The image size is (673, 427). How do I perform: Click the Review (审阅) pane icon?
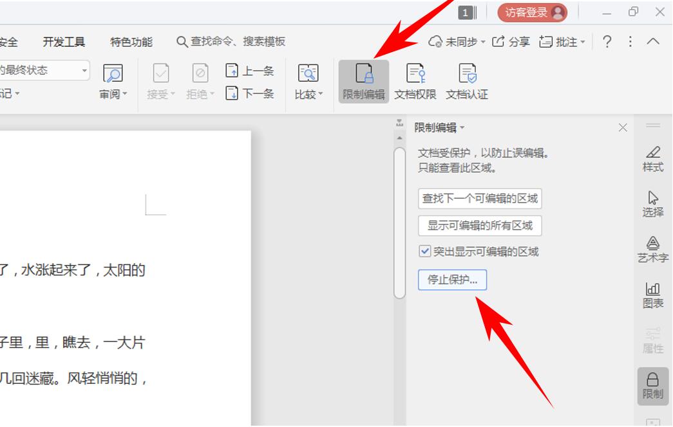click(x=113, y=73)
